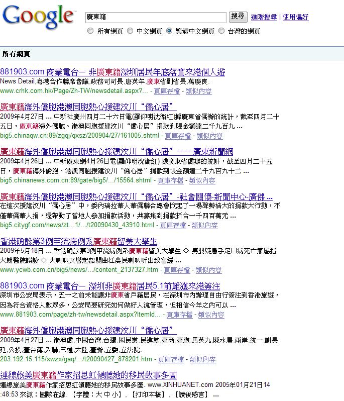Open the 進階搜尋 advanced search link
The width and height of the screenshot is (344, 401).
coord(264,18)
